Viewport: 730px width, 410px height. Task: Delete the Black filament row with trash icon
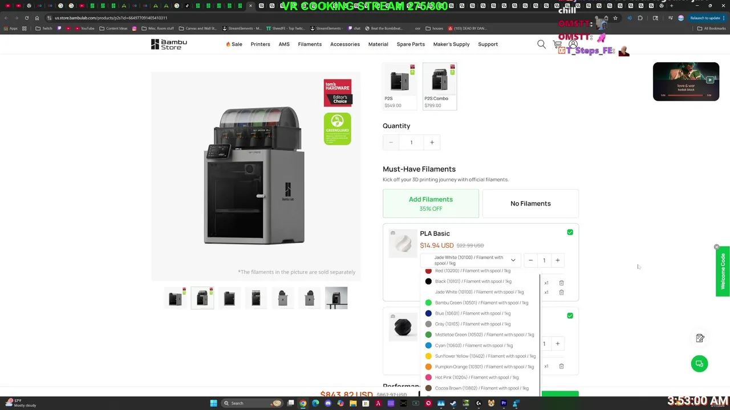click(x=561, y=282)
